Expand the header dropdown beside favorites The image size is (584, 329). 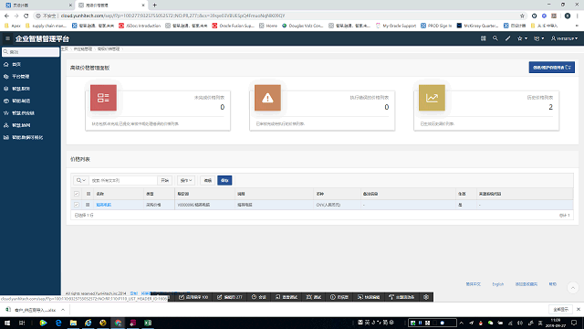click(x=539, y=38)
